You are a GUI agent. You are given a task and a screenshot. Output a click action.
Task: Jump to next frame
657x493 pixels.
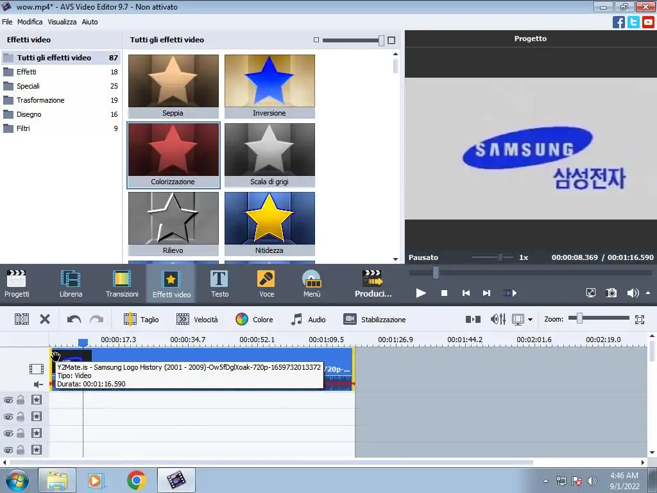[486, 293]
